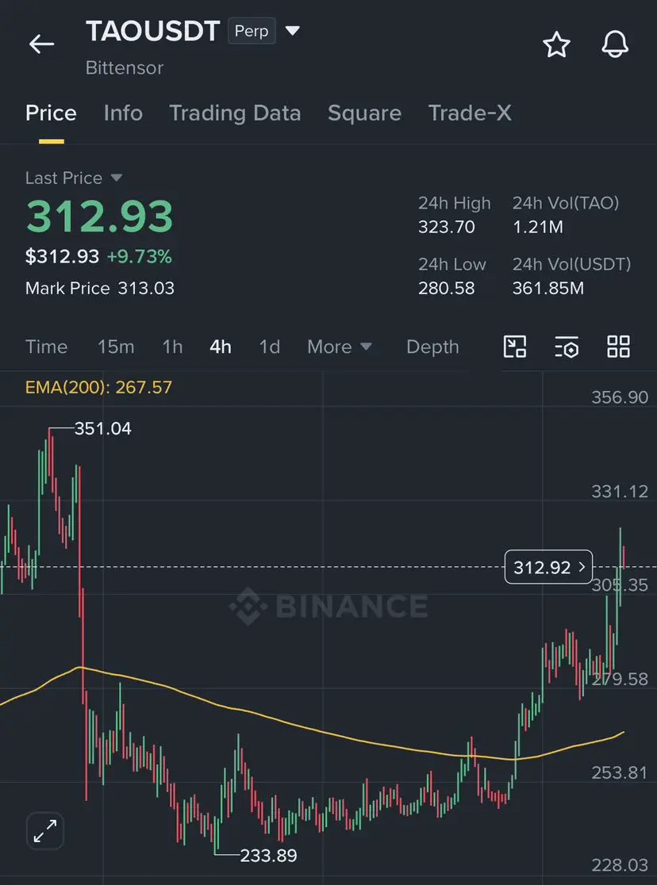
Task: Tap the Bittensor subtitle text
Action: click(125, 67)
